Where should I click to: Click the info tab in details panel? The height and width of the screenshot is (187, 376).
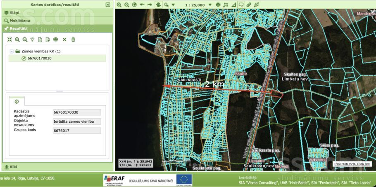(x=17, y=101)
